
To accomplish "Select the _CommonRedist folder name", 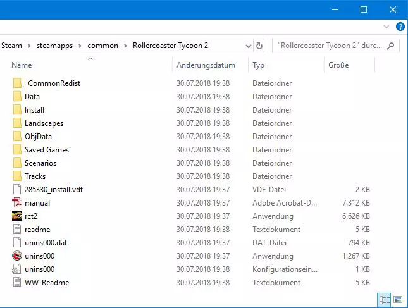I will tap(53, 83).
